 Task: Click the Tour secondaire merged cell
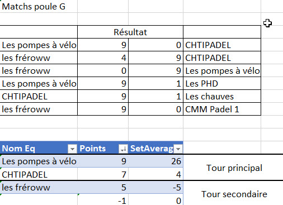234,194
